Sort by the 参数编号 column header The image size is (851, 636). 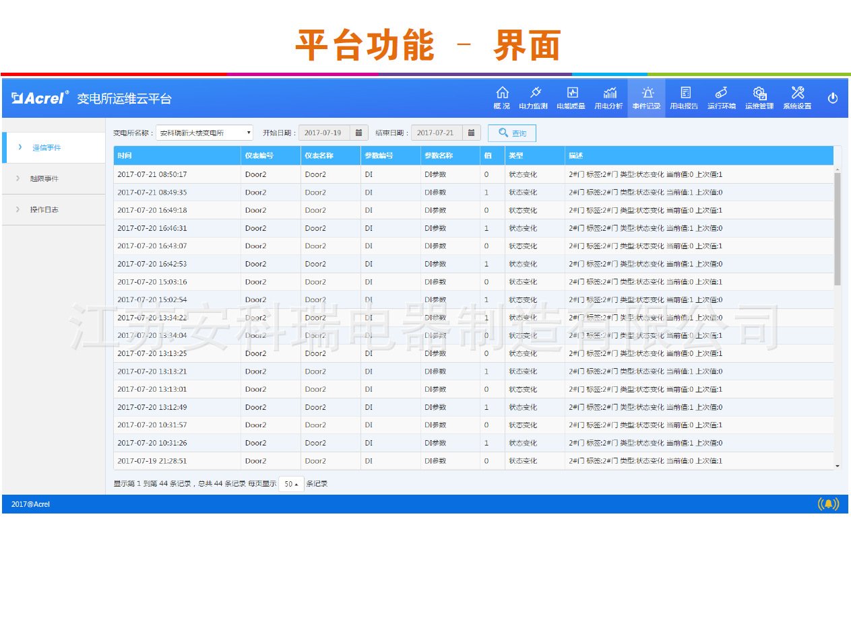pos(391,155)
